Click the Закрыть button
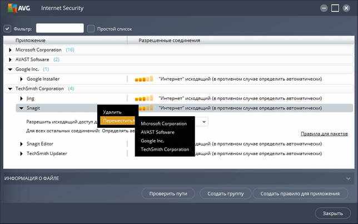The height and width of the screenshot is (224, 358). click(333, 213)
